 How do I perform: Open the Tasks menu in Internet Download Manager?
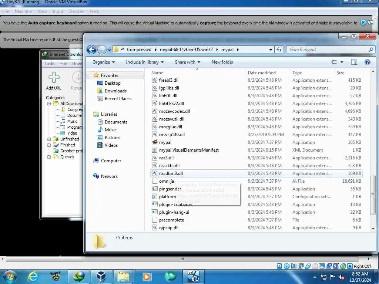[50, 64]
